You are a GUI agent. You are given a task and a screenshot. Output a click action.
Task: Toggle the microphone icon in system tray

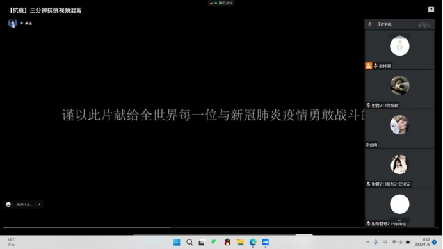point(376,242)
